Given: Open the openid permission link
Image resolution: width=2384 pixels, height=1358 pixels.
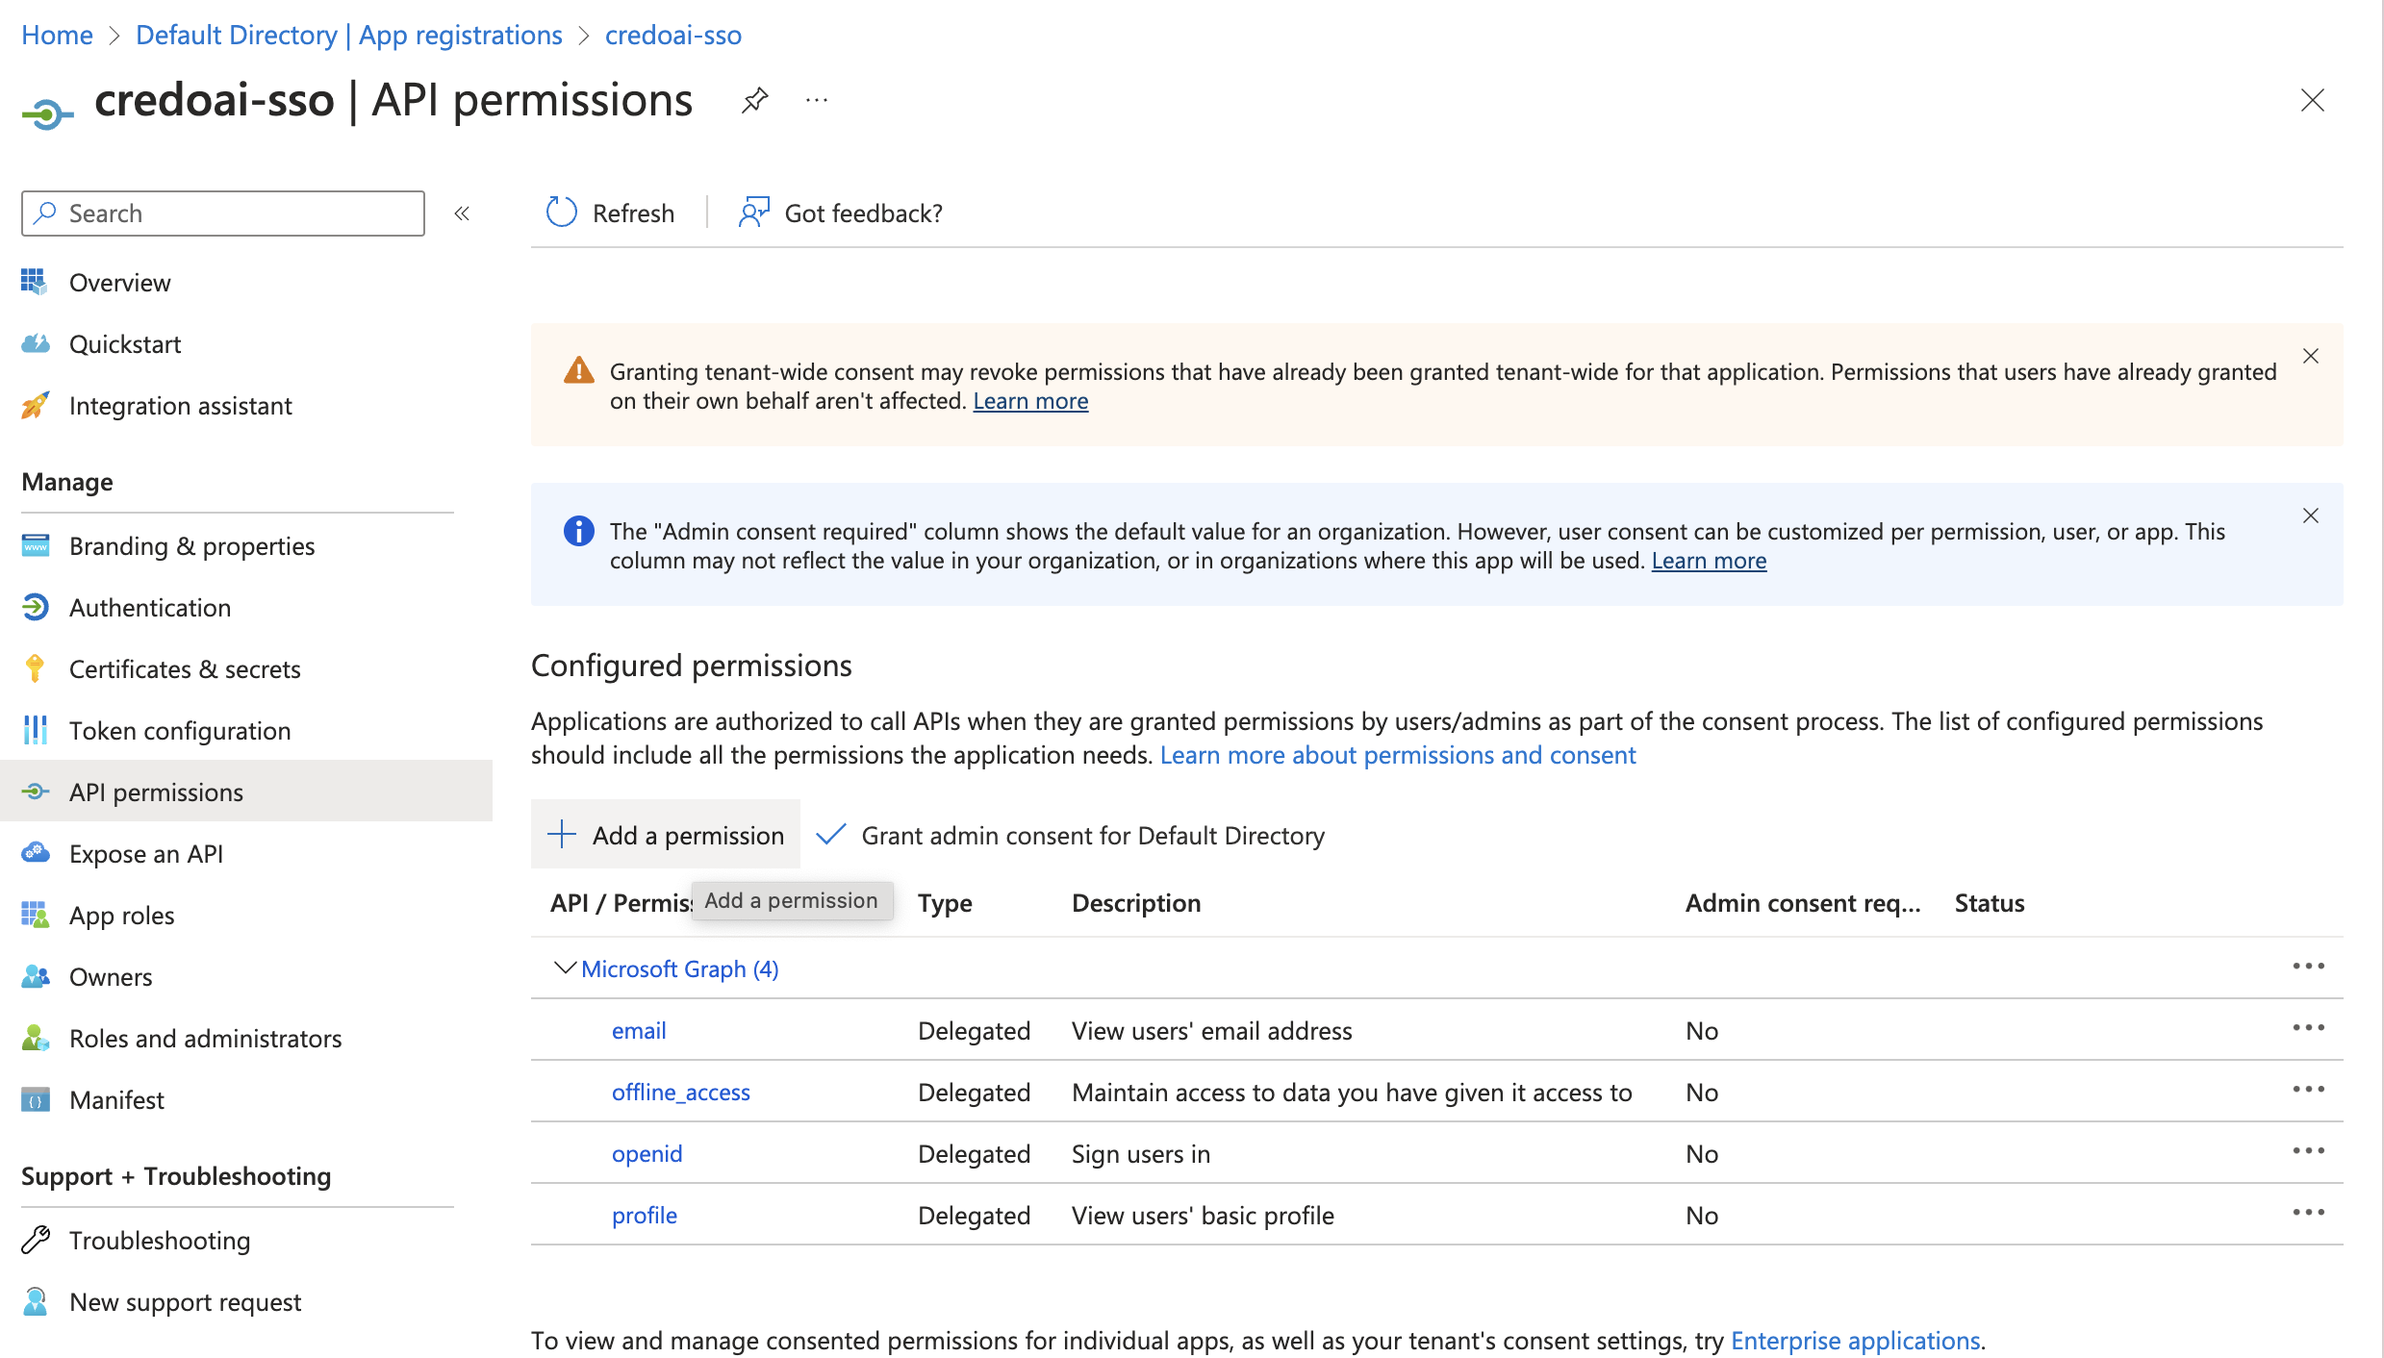Looking at the screenshot, I should (x=647, y=1153).
